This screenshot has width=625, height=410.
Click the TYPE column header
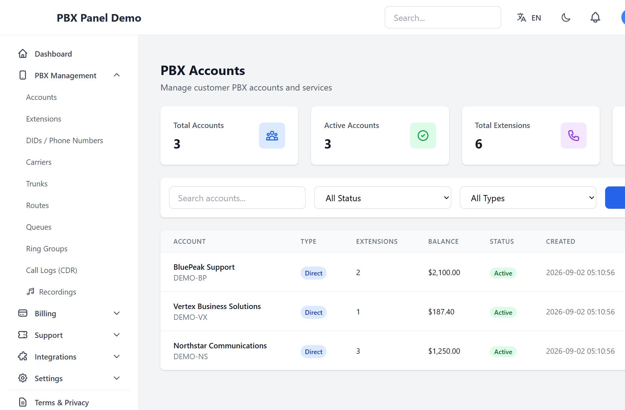click(x=309, y=242)
